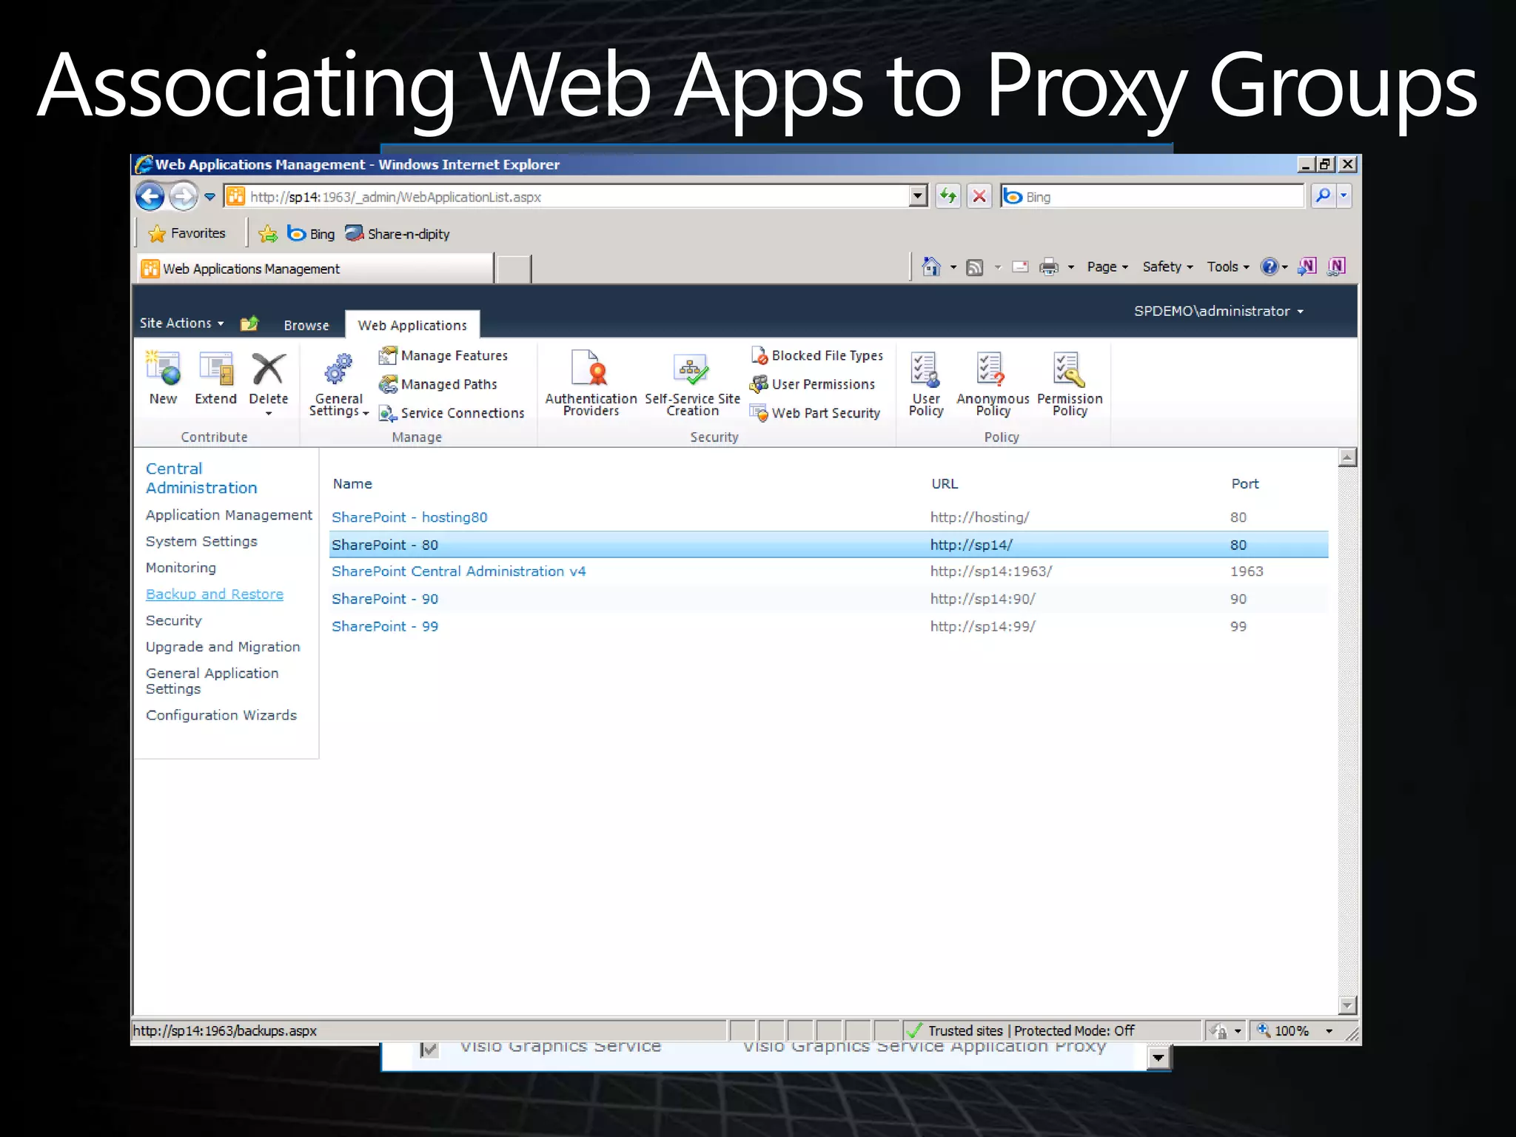Select the SharePoint - hosting80 web application
Screen dimensions: 1516x1137
[x=409, y=517]
